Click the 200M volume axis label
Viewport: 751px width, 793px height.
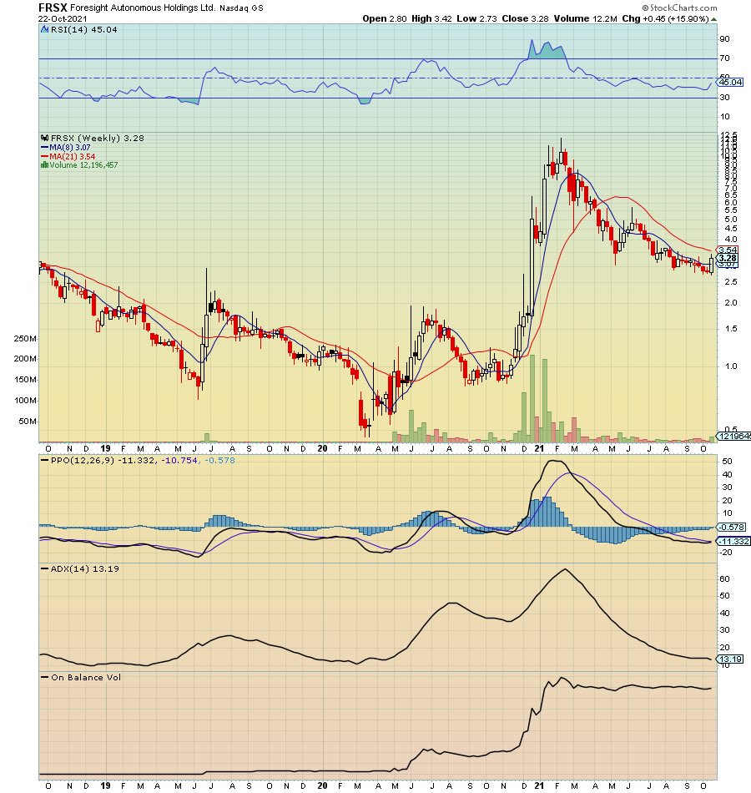tap(25, 359)
